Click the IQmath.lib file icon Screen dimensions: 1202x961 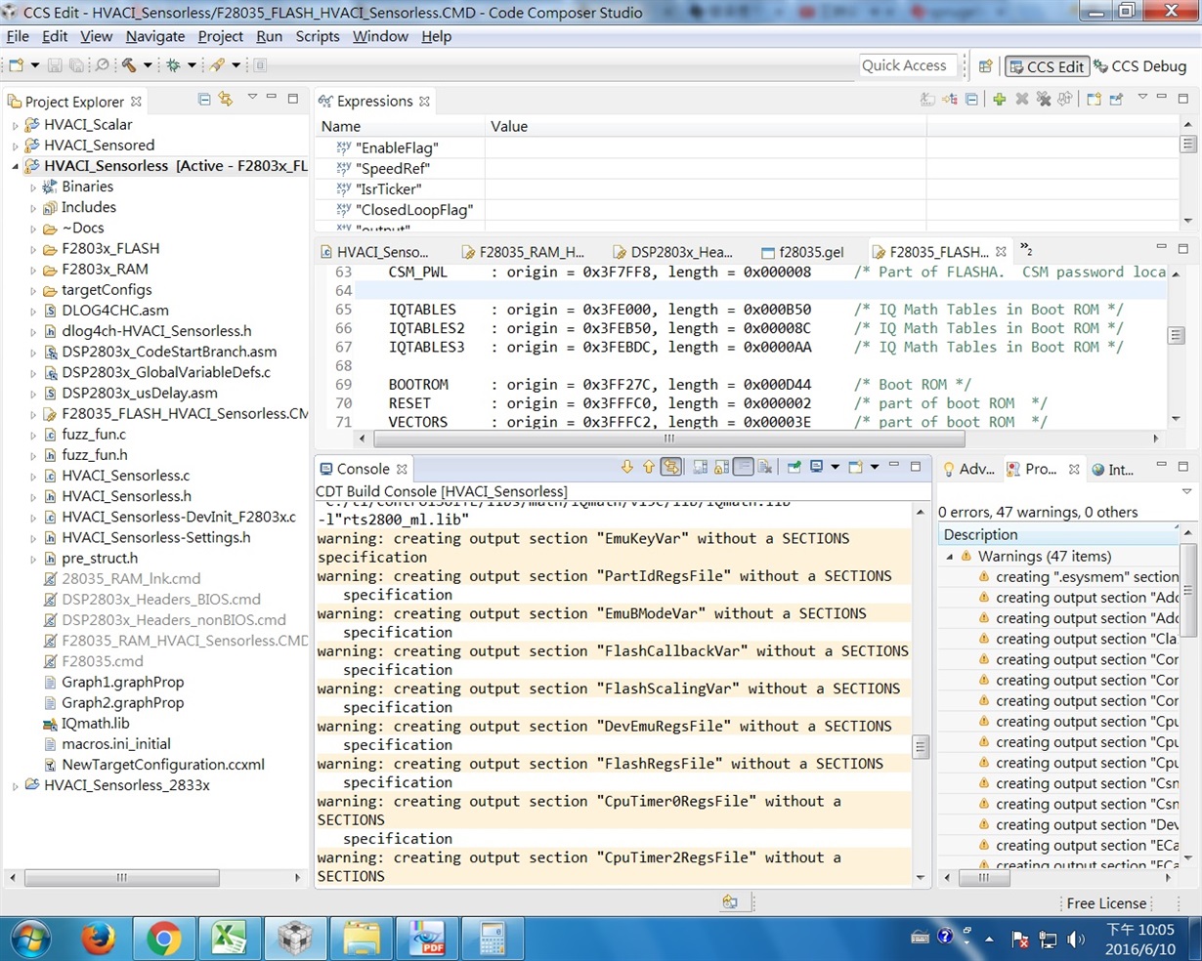(x=50, y=724)
